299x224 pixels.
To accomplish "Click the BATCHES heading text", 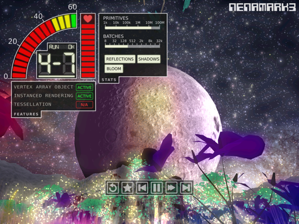I will pyautogui.click(x=113, y=36).
